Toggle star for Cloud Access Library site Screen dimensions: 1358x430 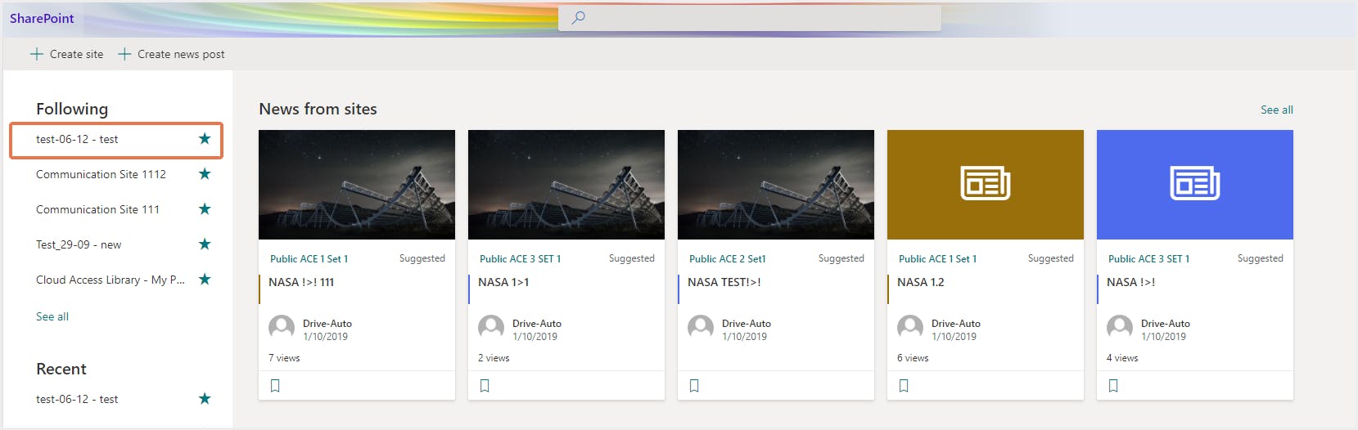click(205, 280)
